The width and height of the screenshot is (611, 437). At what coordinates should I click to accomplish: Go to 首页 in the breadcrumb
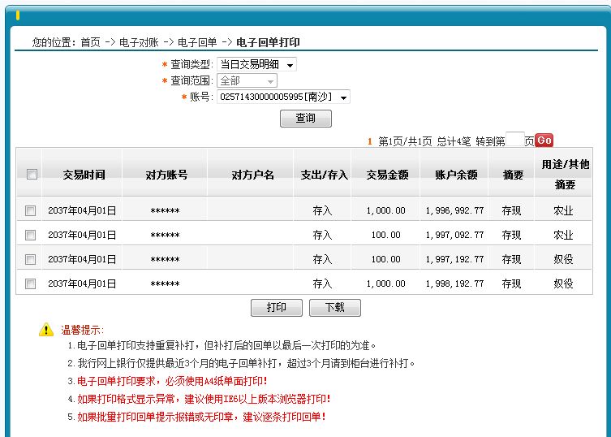pos(90,42)
